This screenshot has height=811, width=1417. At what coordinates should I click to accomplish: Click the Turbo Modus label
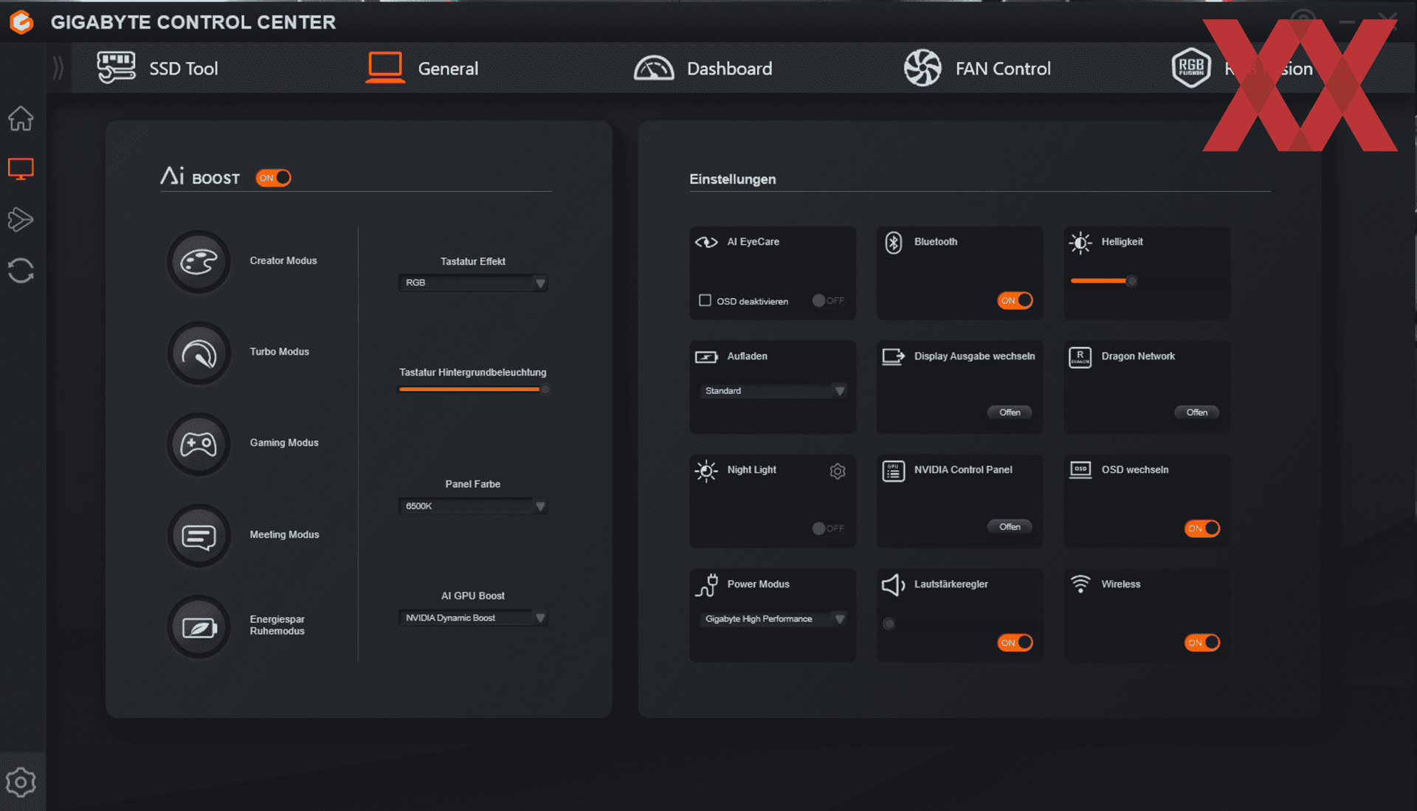coord(280,352)
